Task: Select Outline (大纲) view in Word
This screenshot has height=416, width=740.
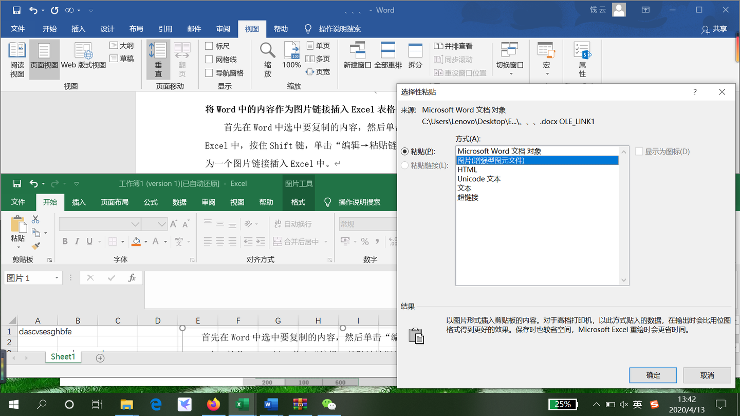Action: (x=122, y=46)
